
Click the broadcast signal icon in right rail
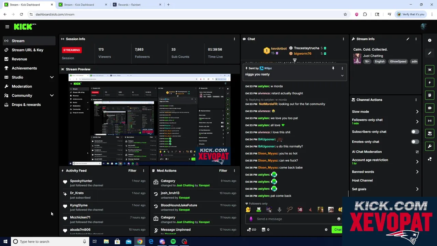429,121
